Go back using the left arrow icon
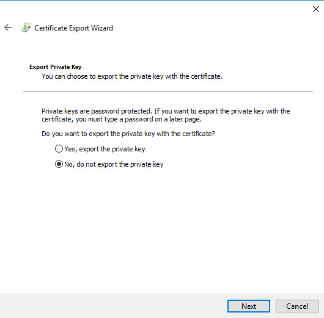Image resolution: width=324 pixels, height=318 pixels. [8, 27]
